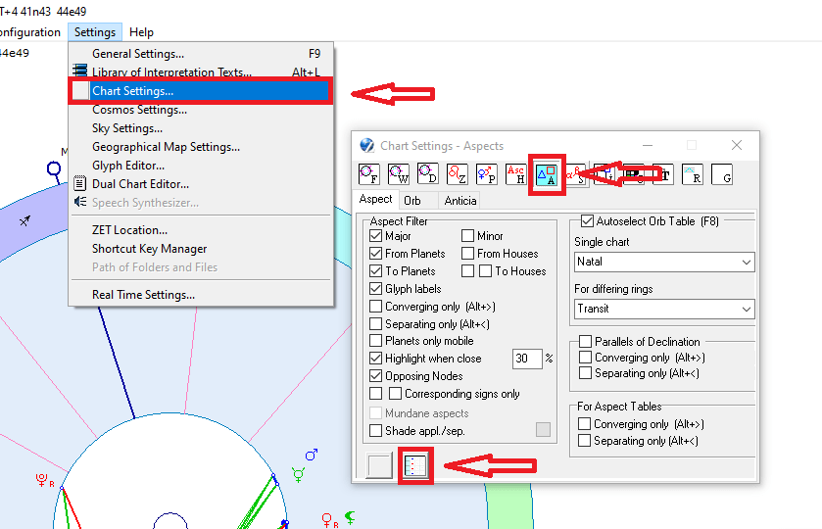
Task: Select the P planets settings icon
Action: 487,174
